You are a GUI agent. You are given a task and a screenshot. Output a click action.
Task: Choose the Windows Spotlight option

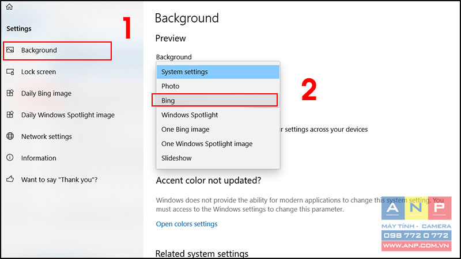point(218,115)
